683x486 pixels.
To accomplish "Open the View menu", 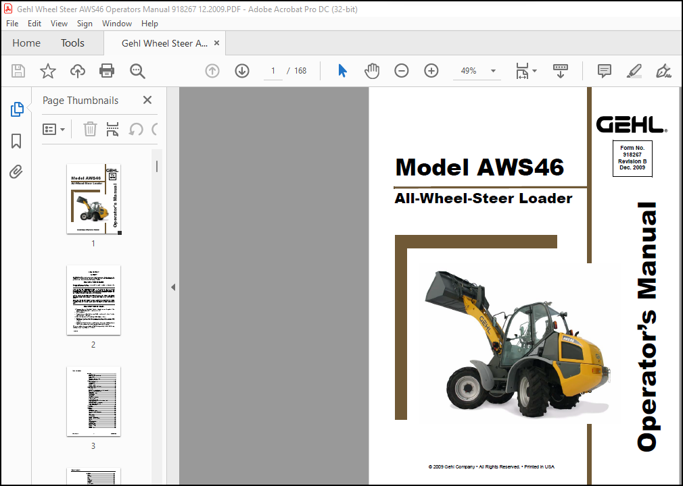I will pyautogui.click(x=59, y=24).
